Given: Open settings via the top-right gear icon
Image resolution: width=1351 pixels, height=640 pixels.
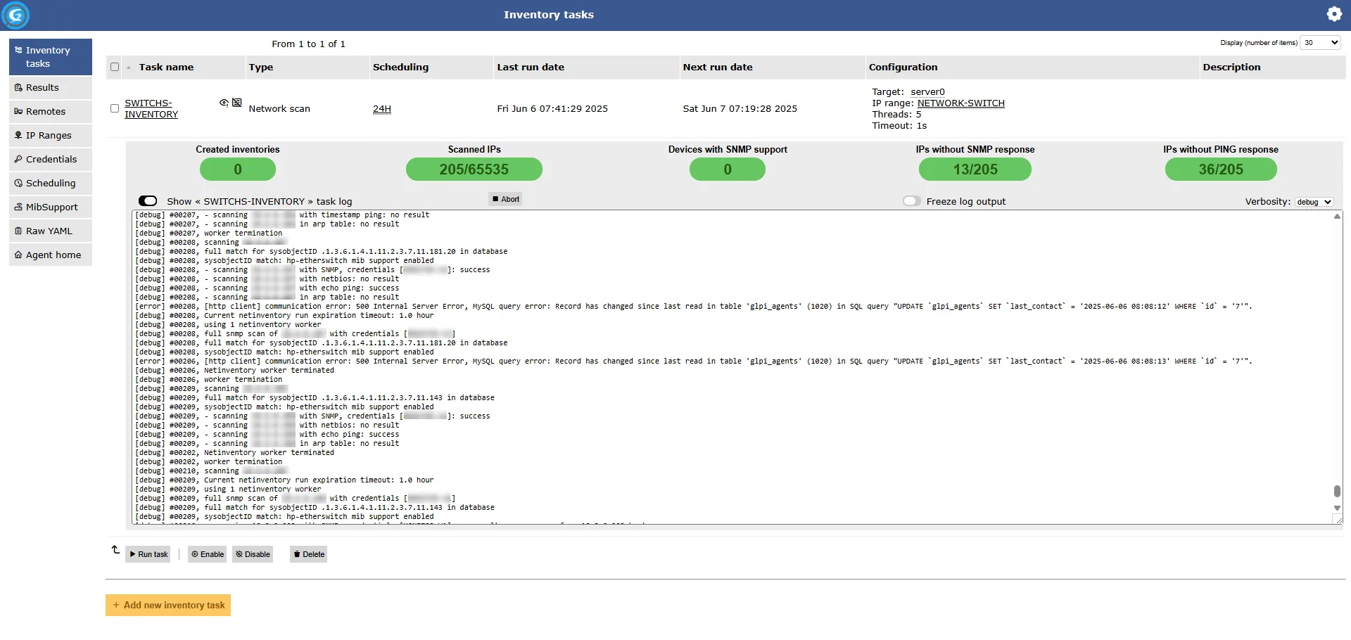Looking at the screenshot, I should 1333,14.
